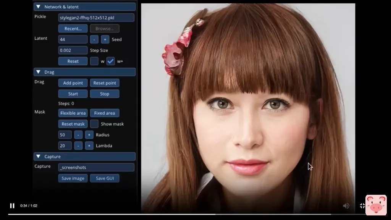Edit the Capture folder _screenshots field

coord(96,167)
